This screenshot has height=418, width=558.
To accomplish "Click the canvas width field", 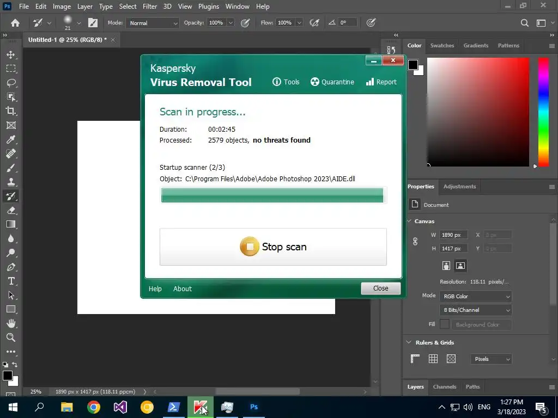I will point(453,235).
